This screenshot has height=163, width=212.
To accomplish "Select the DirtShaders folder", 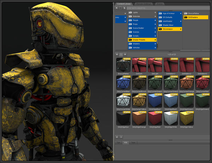I will 196,17.
